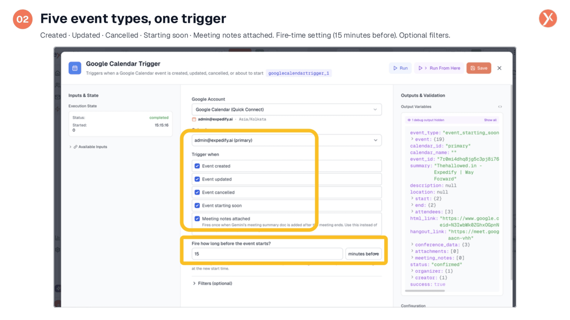Click the success: true output line
This screenshot has height=320, width=570.
(427, 284)
